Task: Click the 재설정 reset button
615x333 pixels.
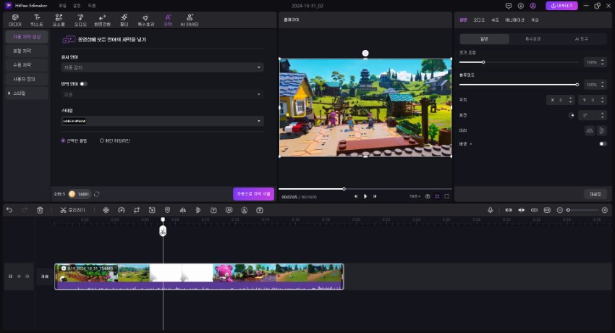Action: [x=594, y=194]
